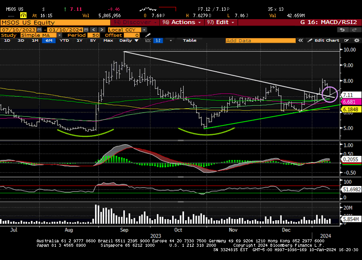Click the 10.00 price axis label
This screenshot has width=362, height=260.
pos(350,50)
